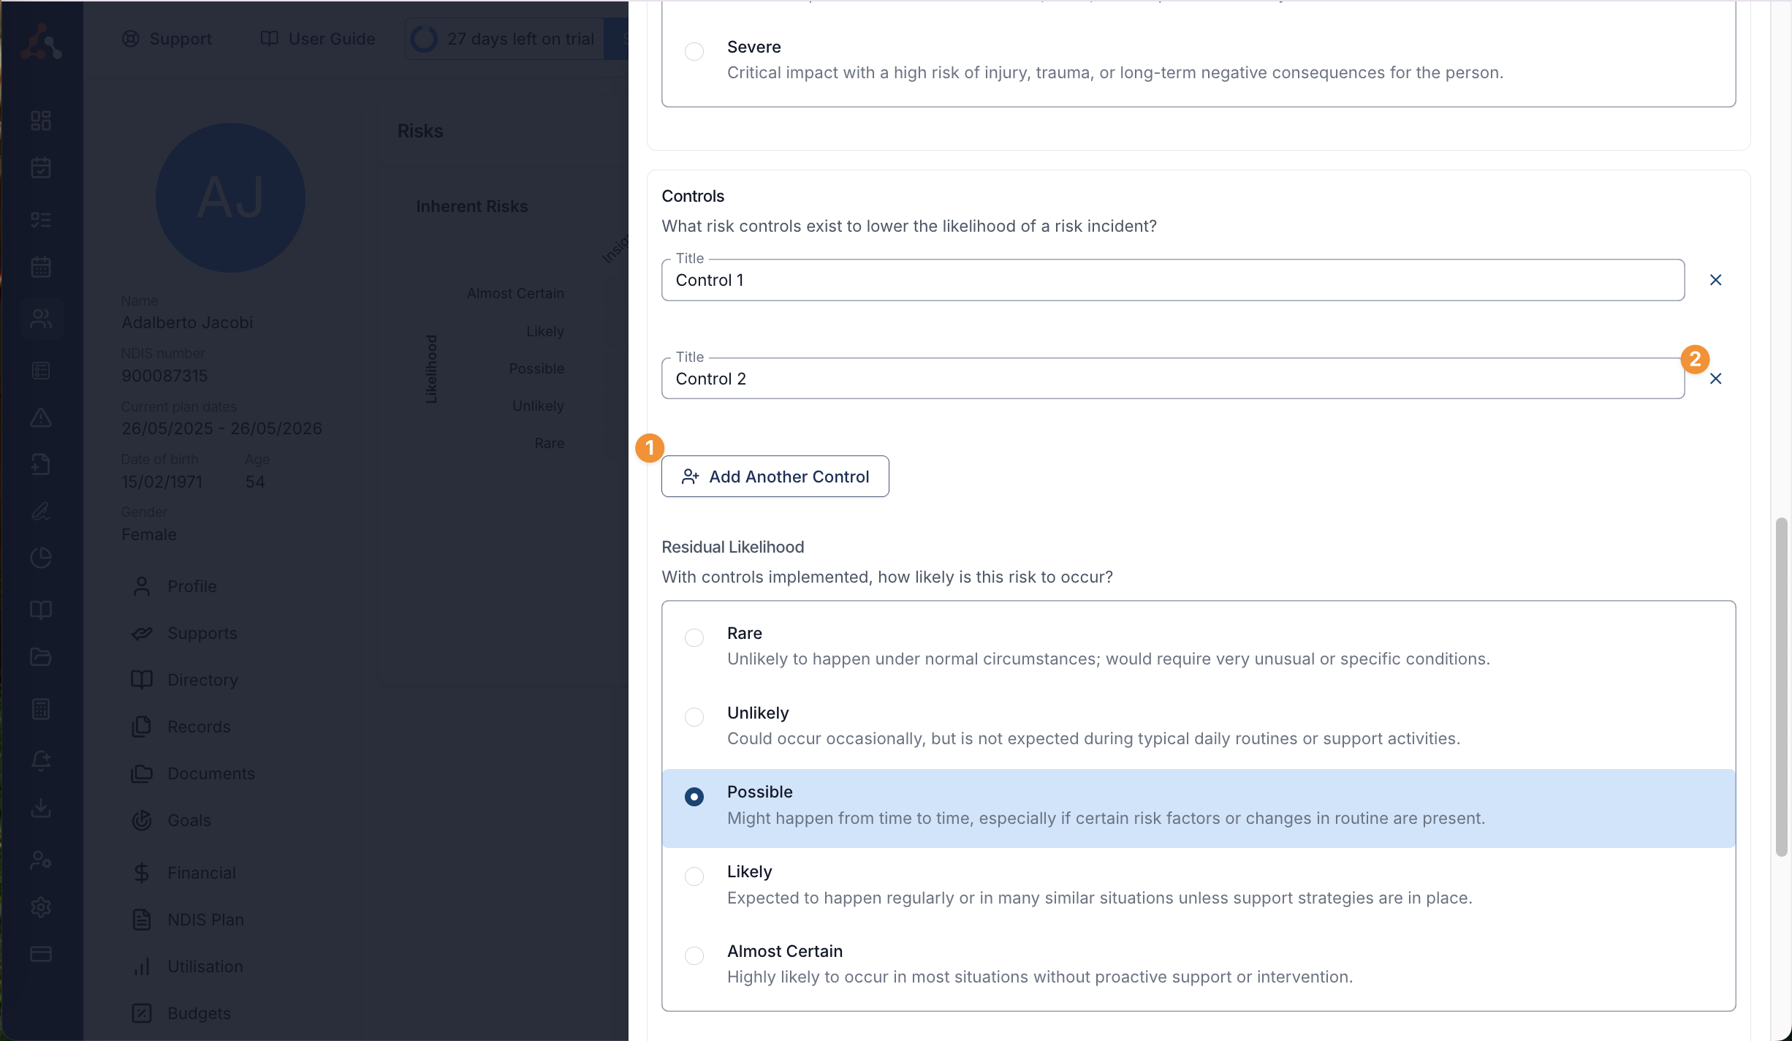Click the Add Another Control button
1792x1041 pixels.
775,477
